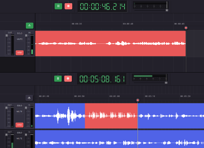This screenshot has width=204, height=148.
Task: Toggle the dark punch icon below the 00:05:08.161 timer
Action: pyautogui.click(x=29, y=98)
